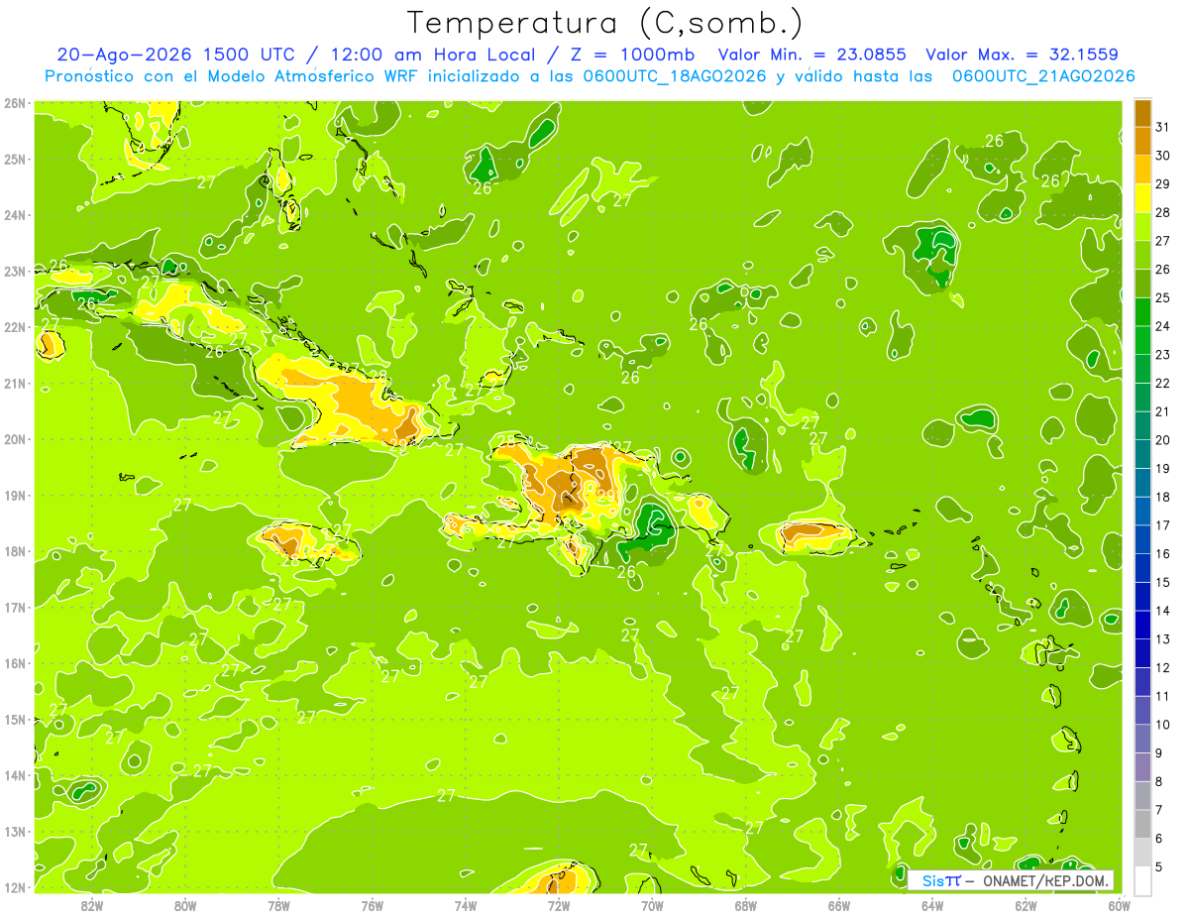The width and height of the screenshot is (1189, 919).
Task: Click the title "Temperatura (C,somb.)"
Action: coord(605,23)
